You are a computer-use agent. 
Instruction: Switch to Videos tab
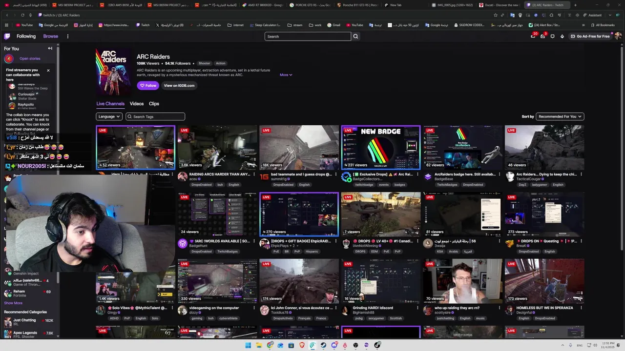click(137, 103)
